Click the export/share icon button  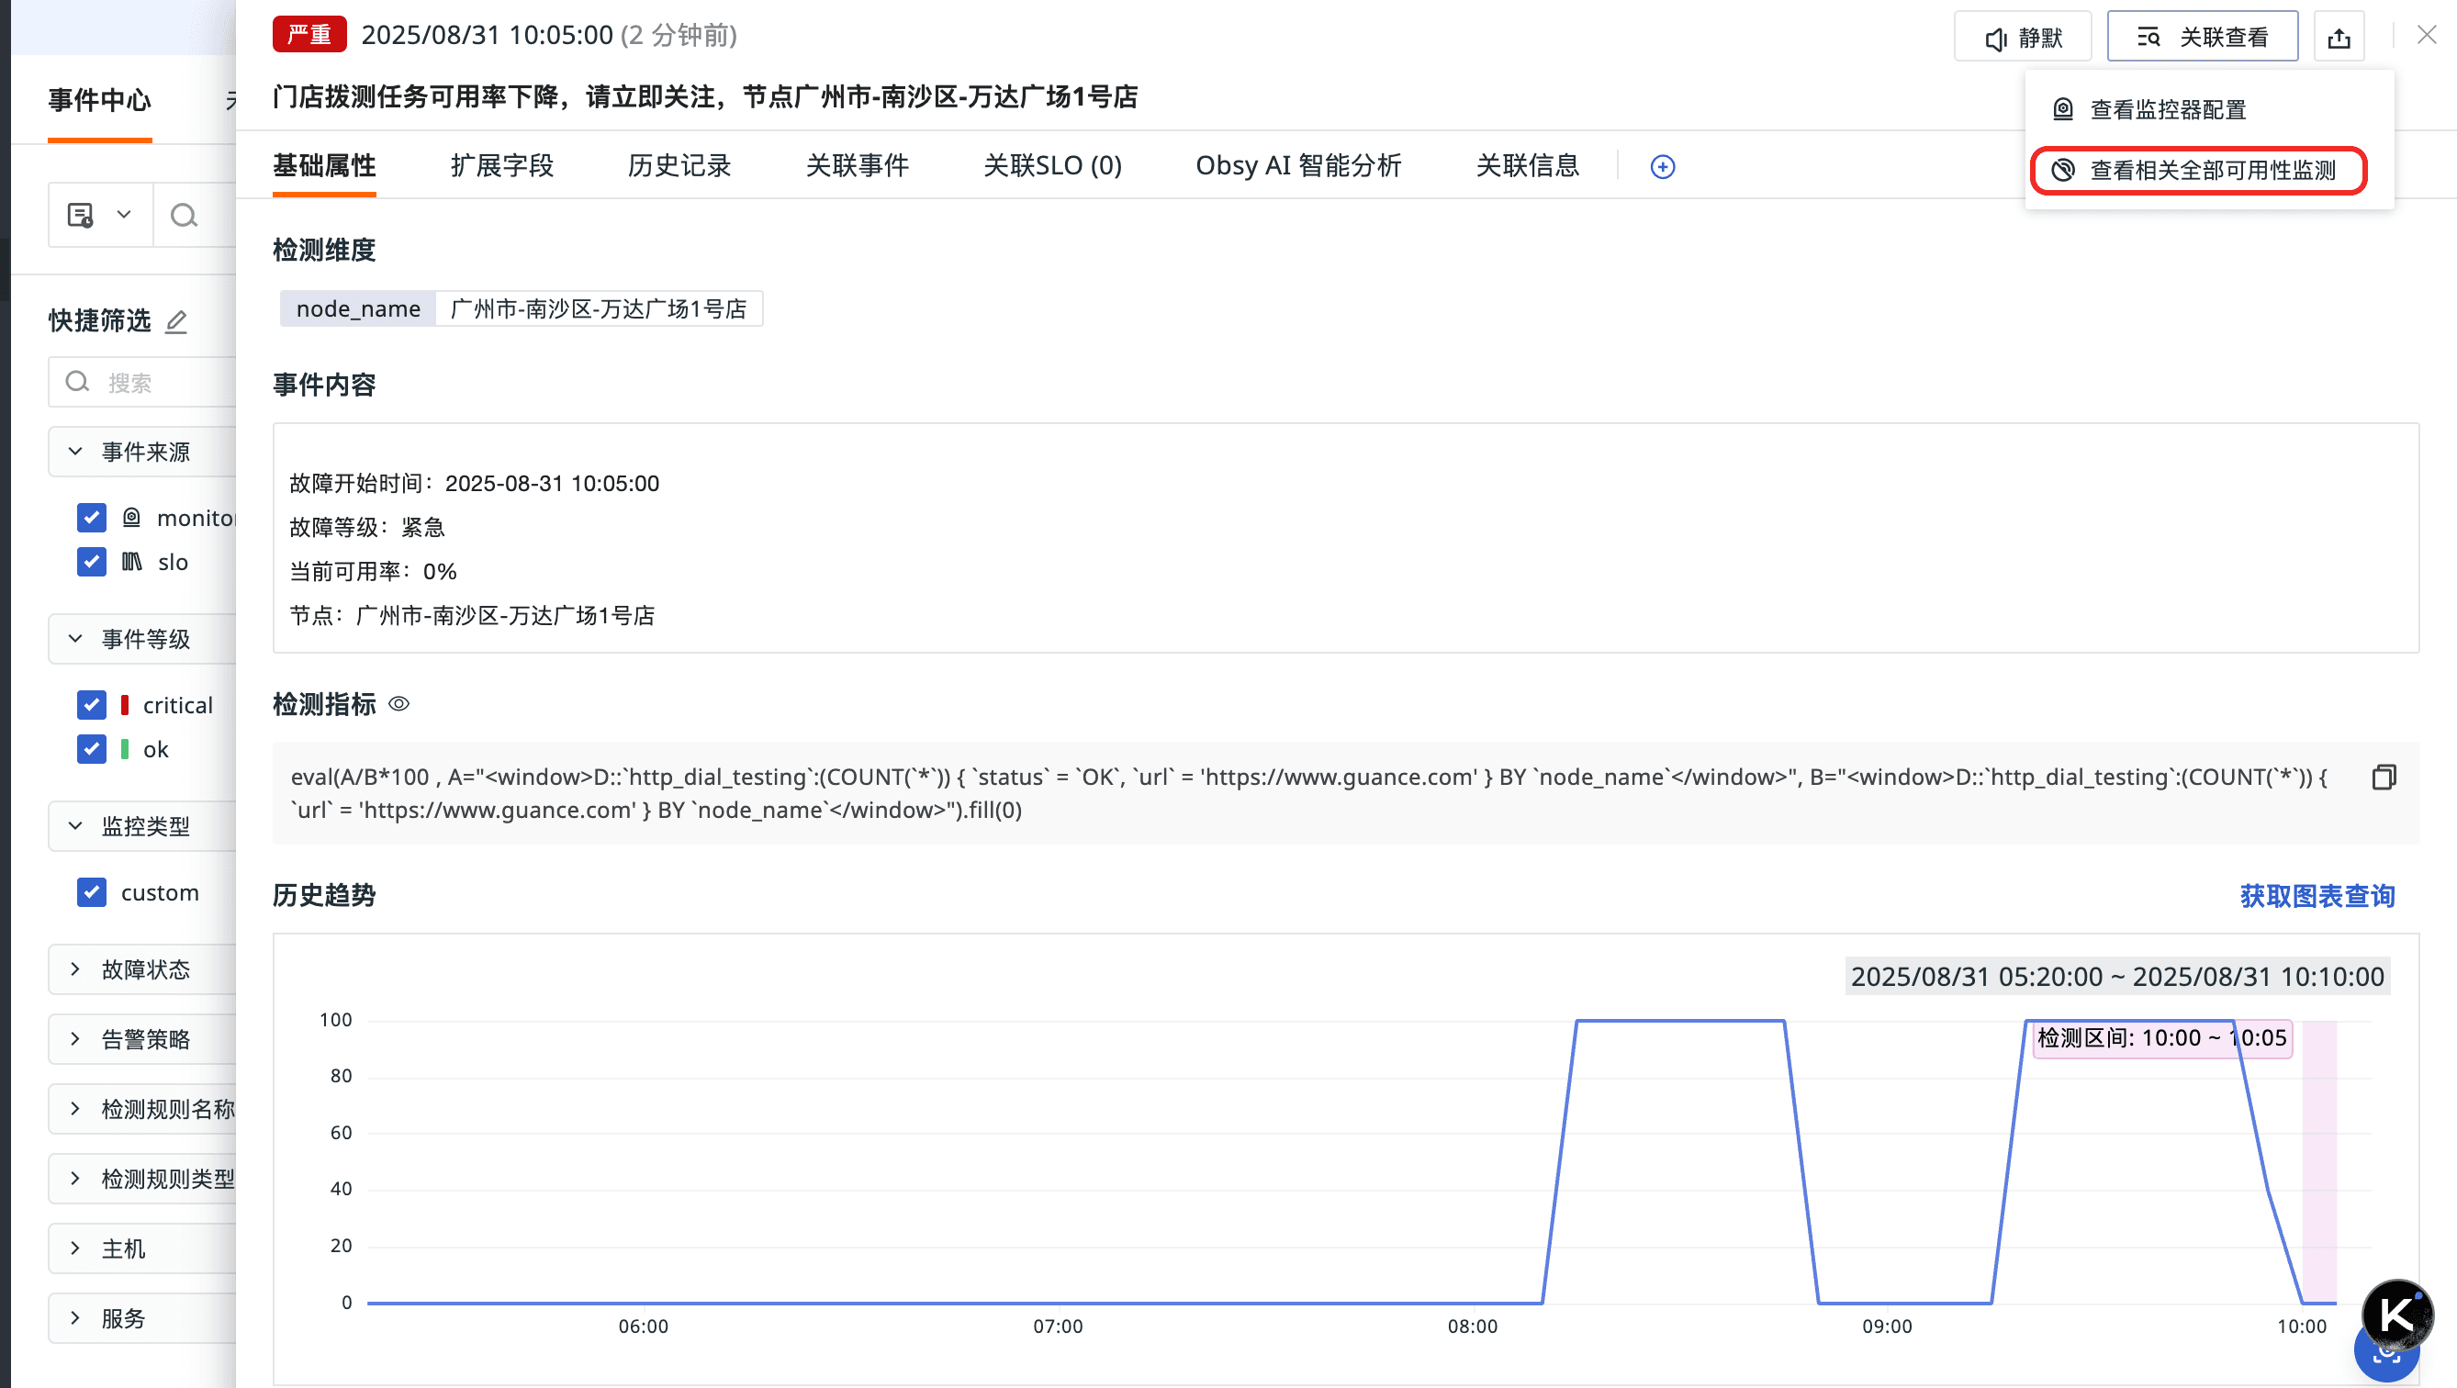[2338, 38]
